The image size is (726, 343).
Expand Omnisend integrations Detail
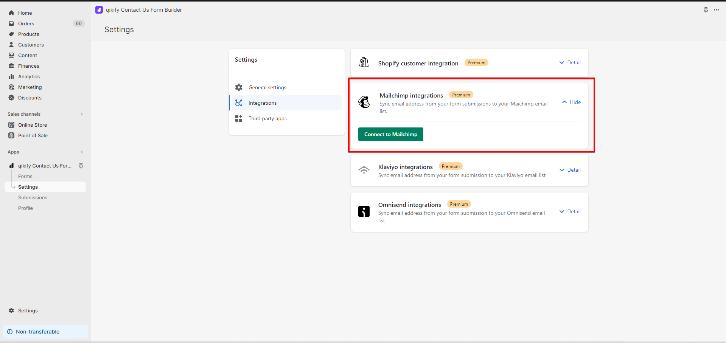(570, 211)
